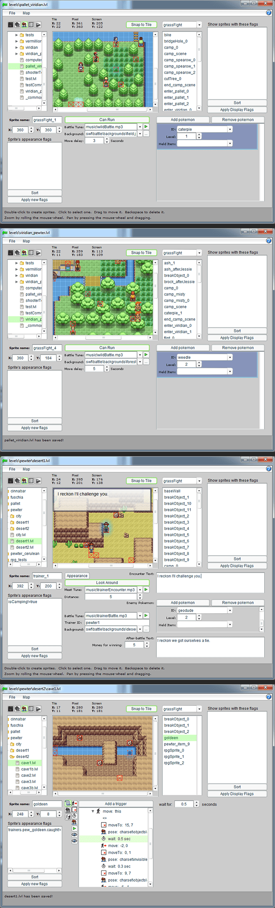Open File menu in desert1 window

click(x=12, y=469)
